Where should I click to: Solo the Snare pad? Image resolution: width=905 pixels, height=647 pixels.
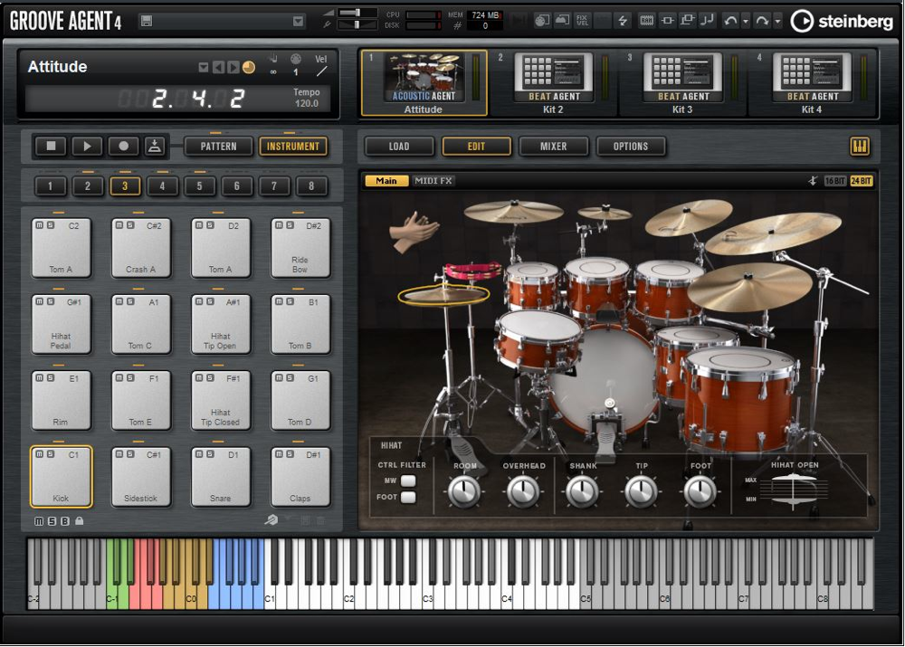click(209, 454)
